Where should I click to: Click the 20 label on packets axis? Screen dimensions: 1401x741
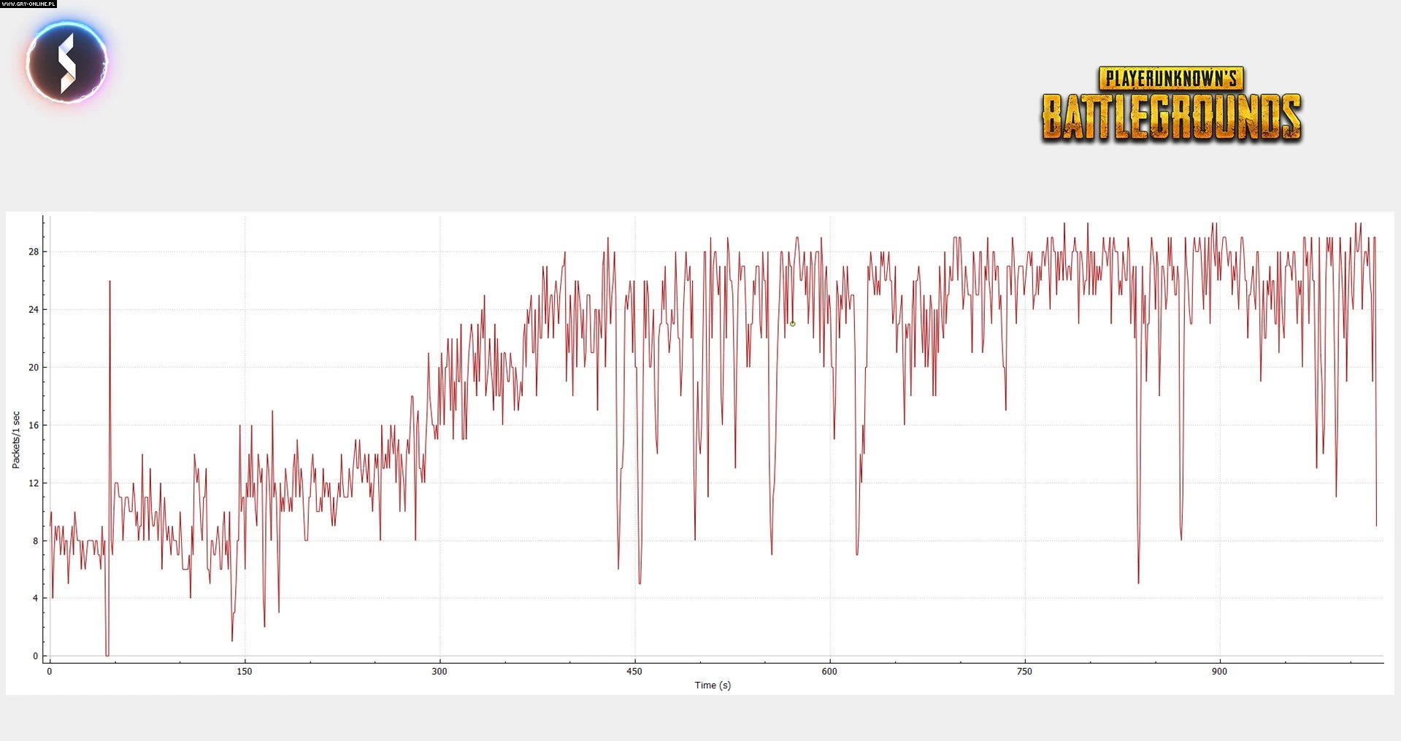pos(34,368)
